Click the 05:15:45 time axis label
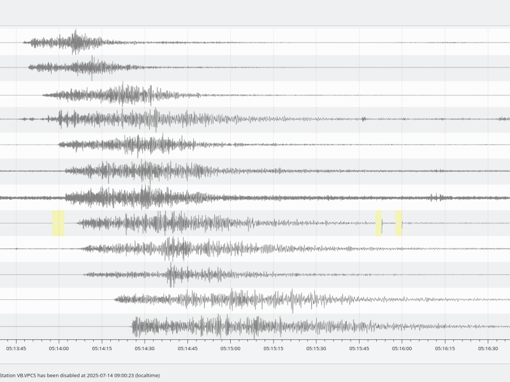This screenshot has width=510, height=382. (359, 348)
